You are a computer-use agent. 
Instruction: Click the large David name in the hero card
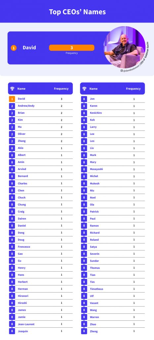[29, 48]
